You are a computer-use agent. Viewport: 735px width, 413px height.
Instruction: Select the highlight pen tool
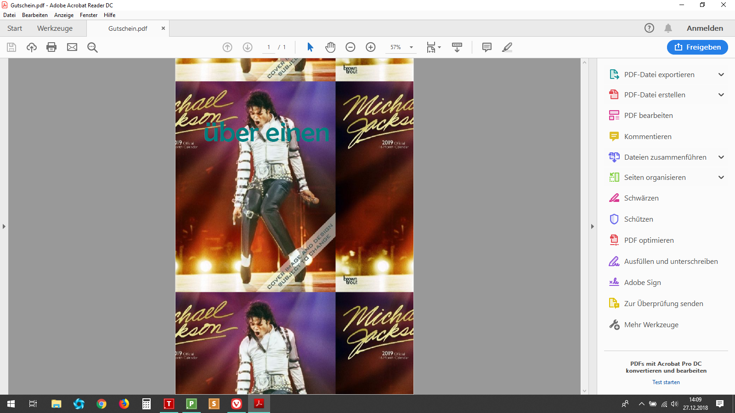click(507, 47)
